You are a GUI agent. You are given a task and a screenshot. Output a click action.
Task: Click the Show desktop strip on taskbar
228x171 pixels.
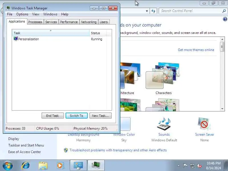[226, 165]
